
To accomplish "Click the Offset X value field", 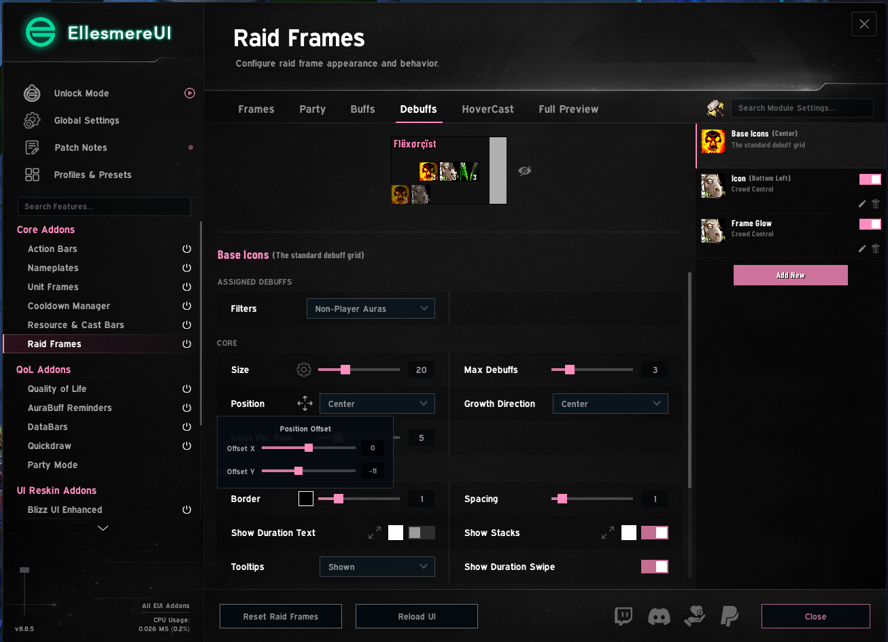I will click(373, 448).
